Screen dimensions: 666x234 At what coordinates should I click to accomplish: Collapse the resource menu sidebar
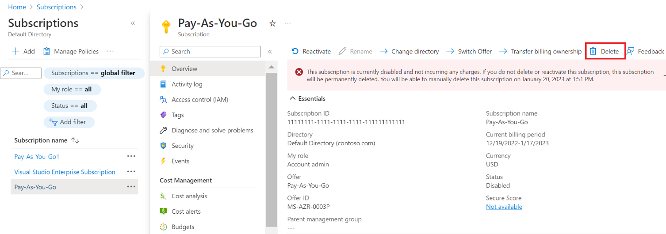coord(270,52)
